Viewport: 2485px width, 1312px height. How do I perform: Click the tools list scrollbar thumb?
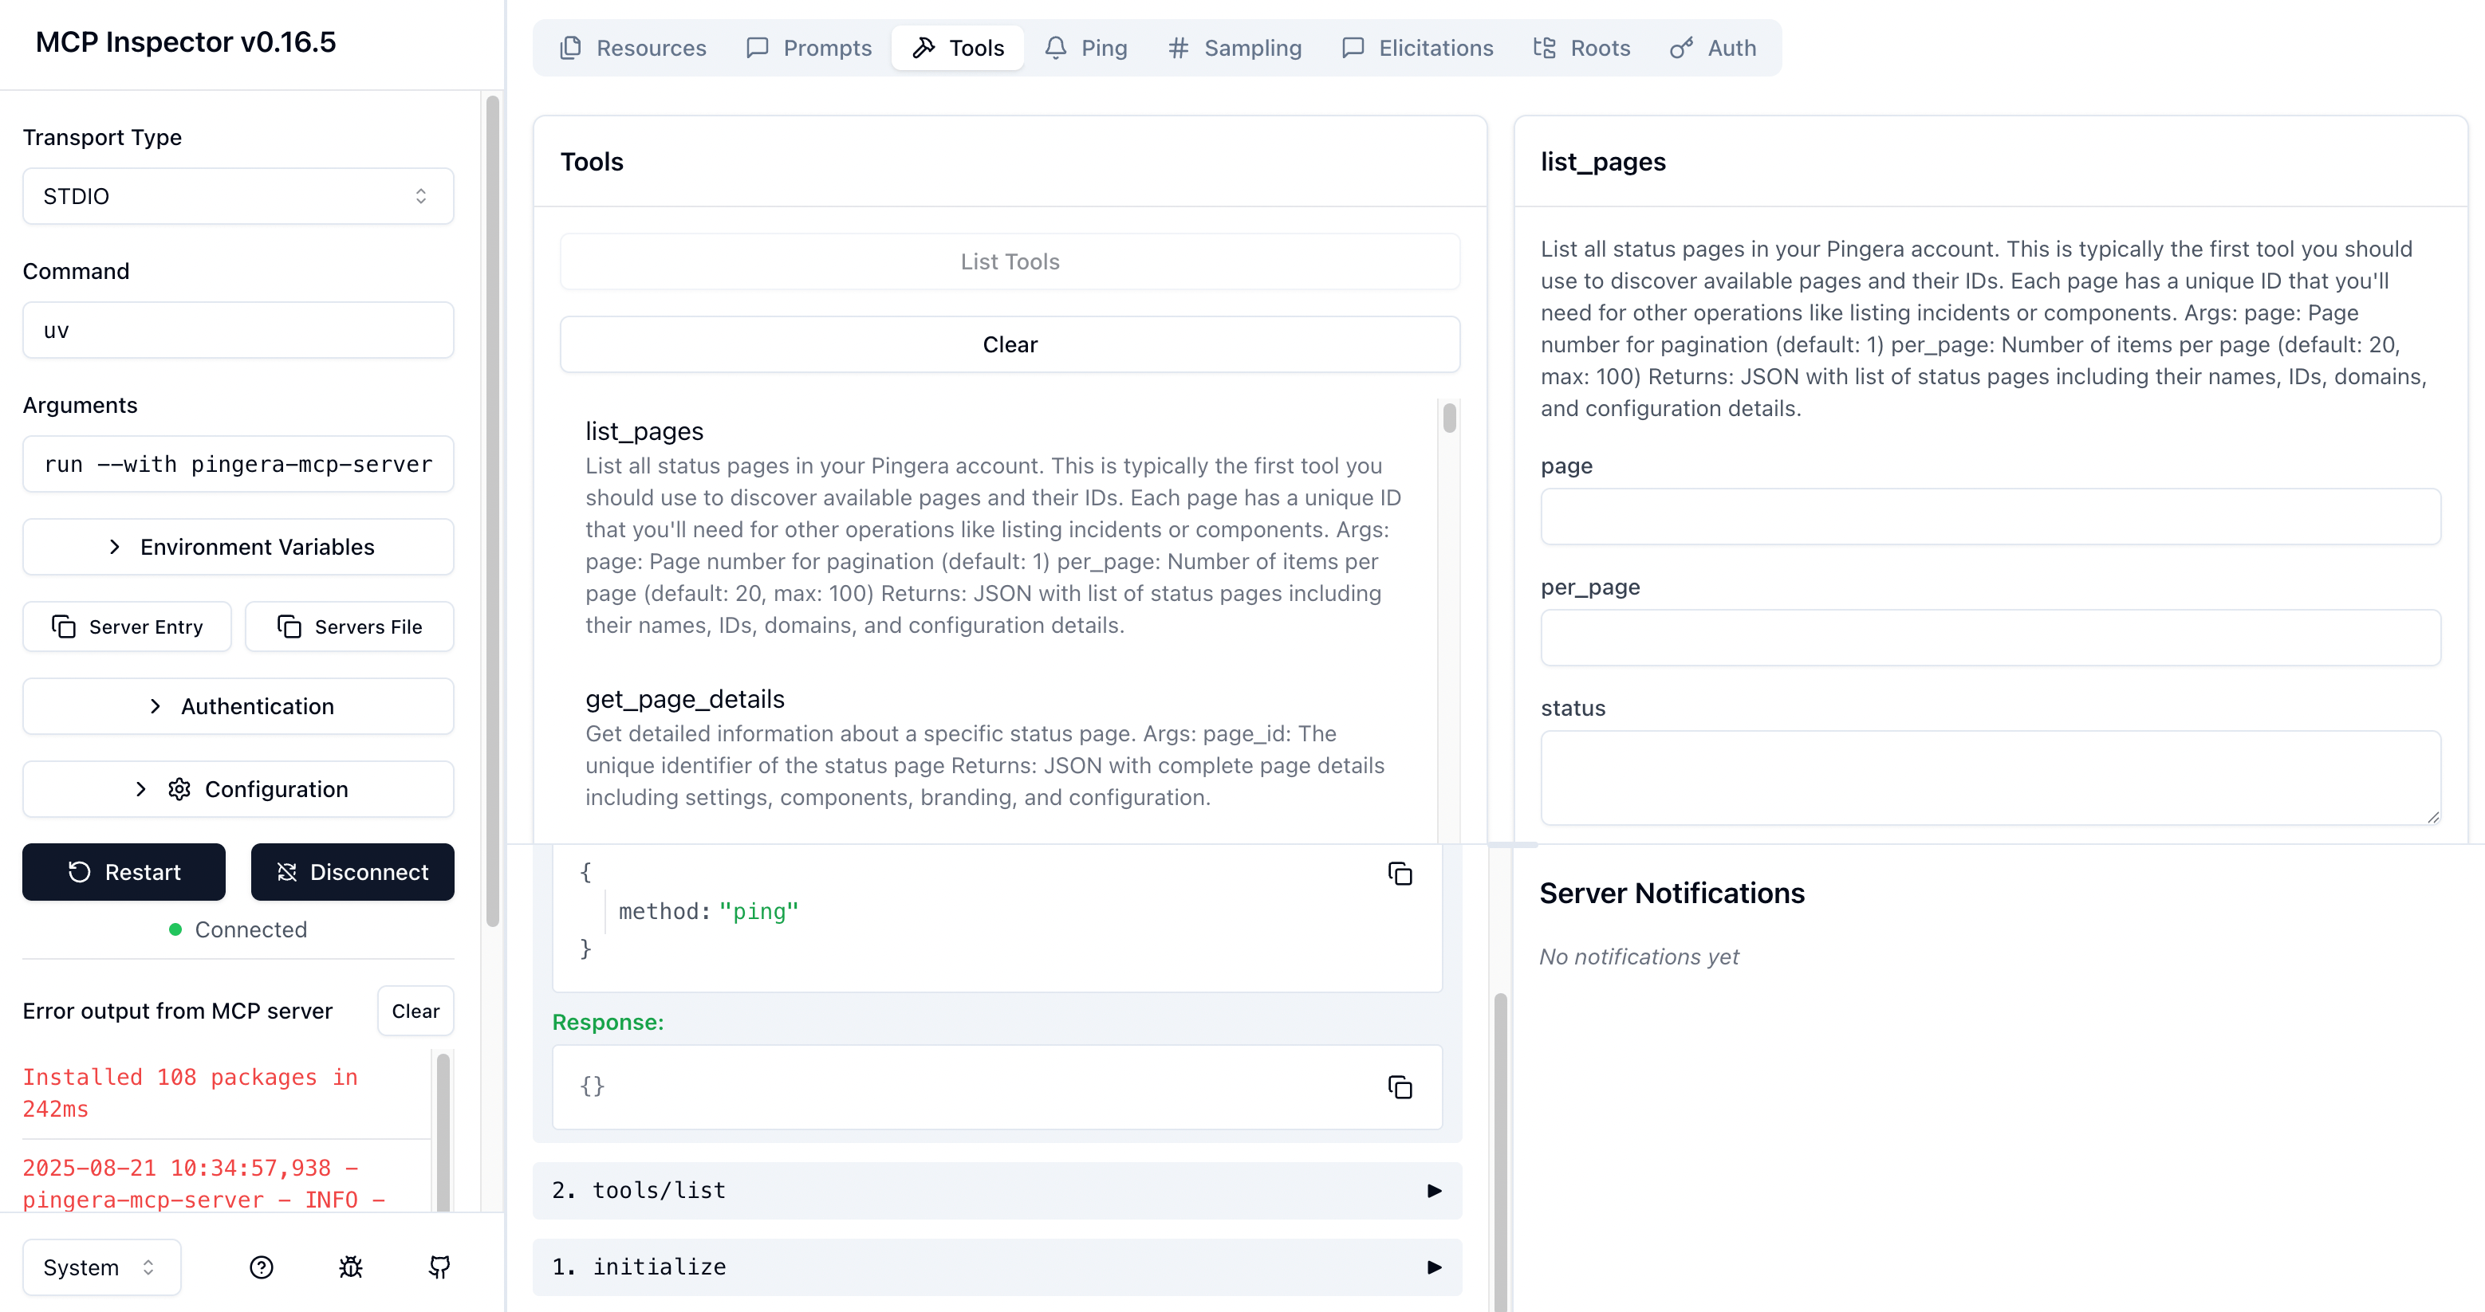1449,418
